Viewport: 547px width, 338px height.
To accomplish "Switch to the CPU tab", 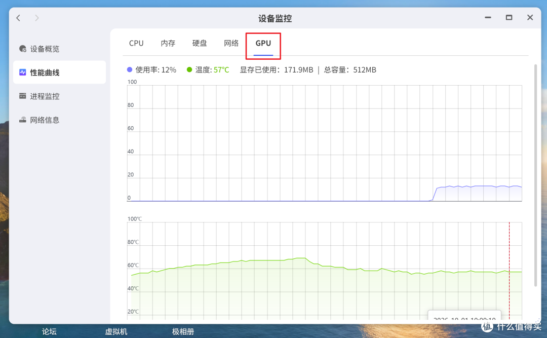I will [x=136, y=43].
